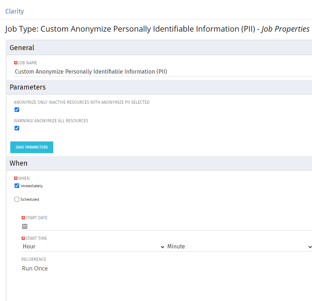Select the Run Once recurrence option

point(35,268)
